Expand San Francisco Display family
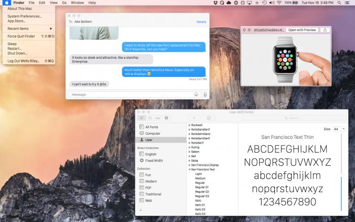 pos(190,165)
